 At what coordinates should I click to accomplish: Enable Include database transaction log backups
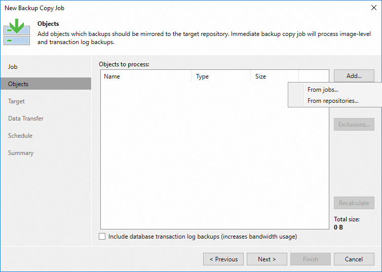102,237
